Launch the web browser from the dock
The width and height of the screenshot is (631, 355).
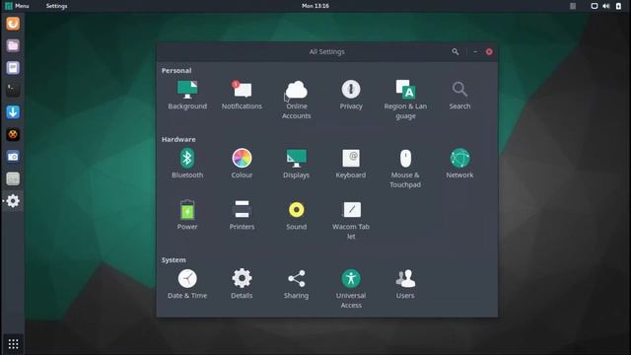pos(13,24)
